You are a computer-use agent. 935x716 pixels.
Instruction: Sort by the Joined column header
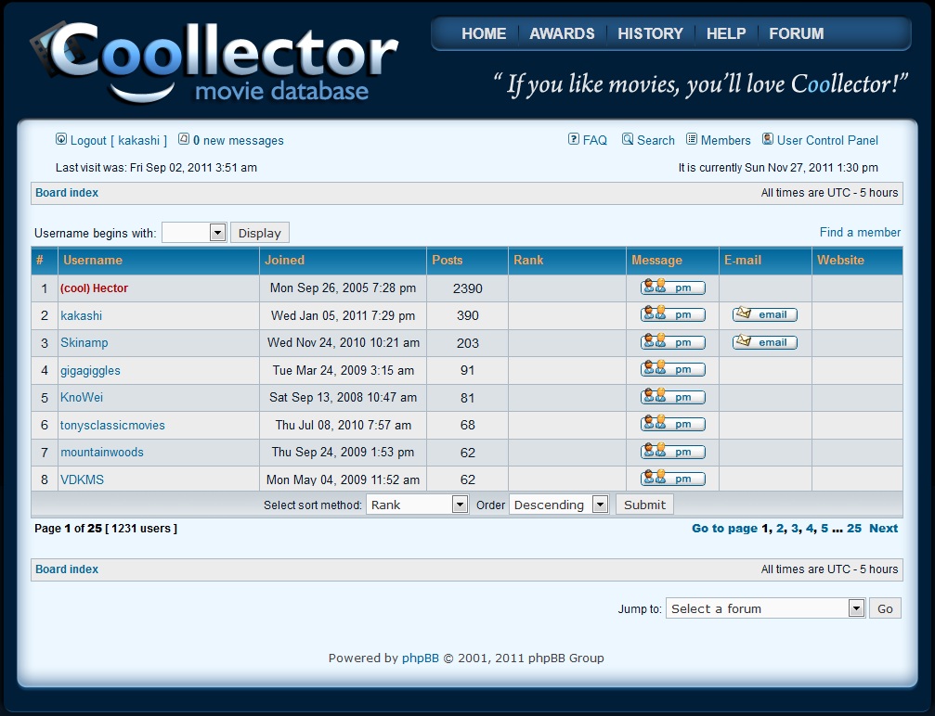(284, 260)
